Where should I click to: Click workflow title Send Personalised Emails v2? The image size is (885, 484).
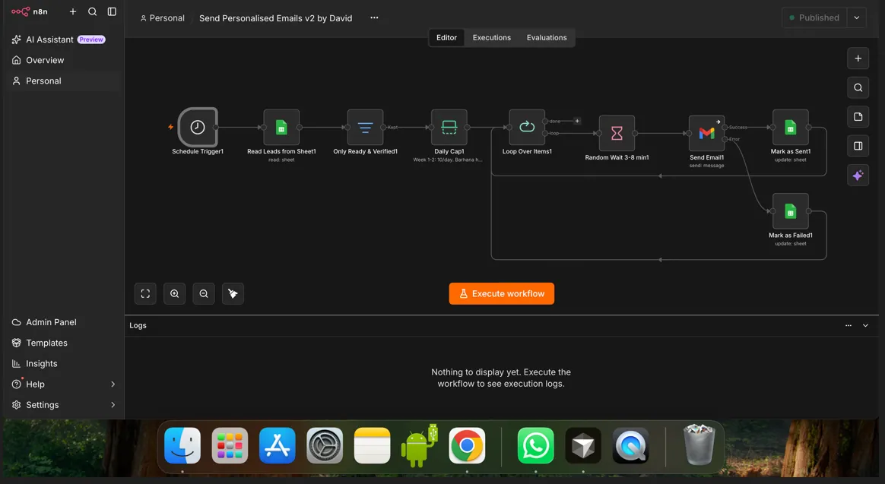[275, 18]
